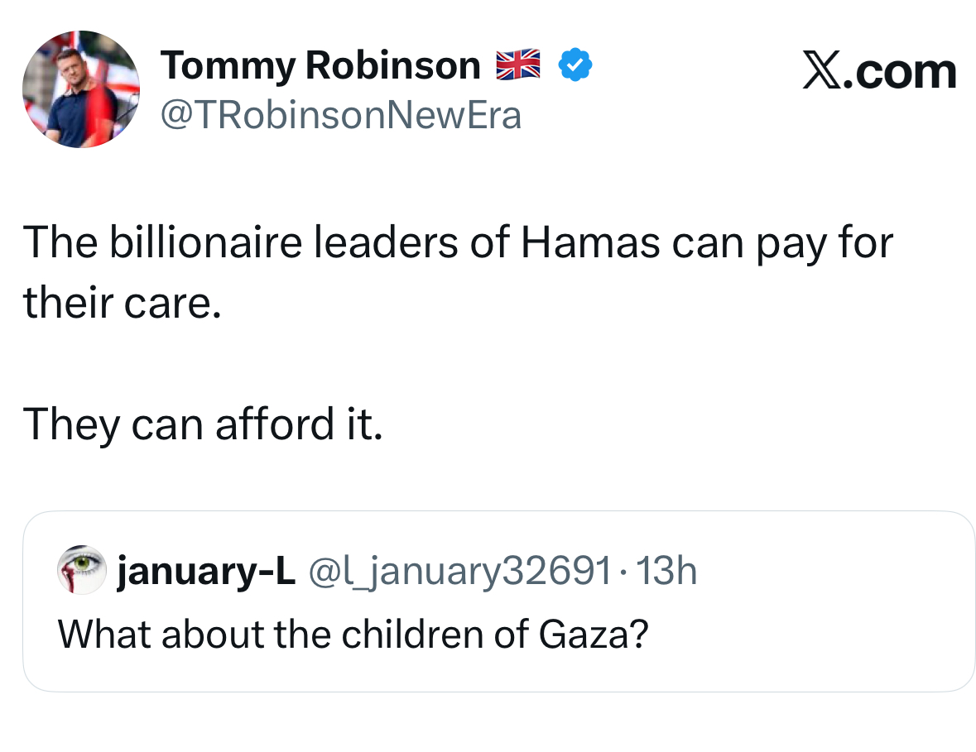The width and height of the screenshot is (976, 752).
Task: Click the "their care." text line
Action: [x=123, y=304]
